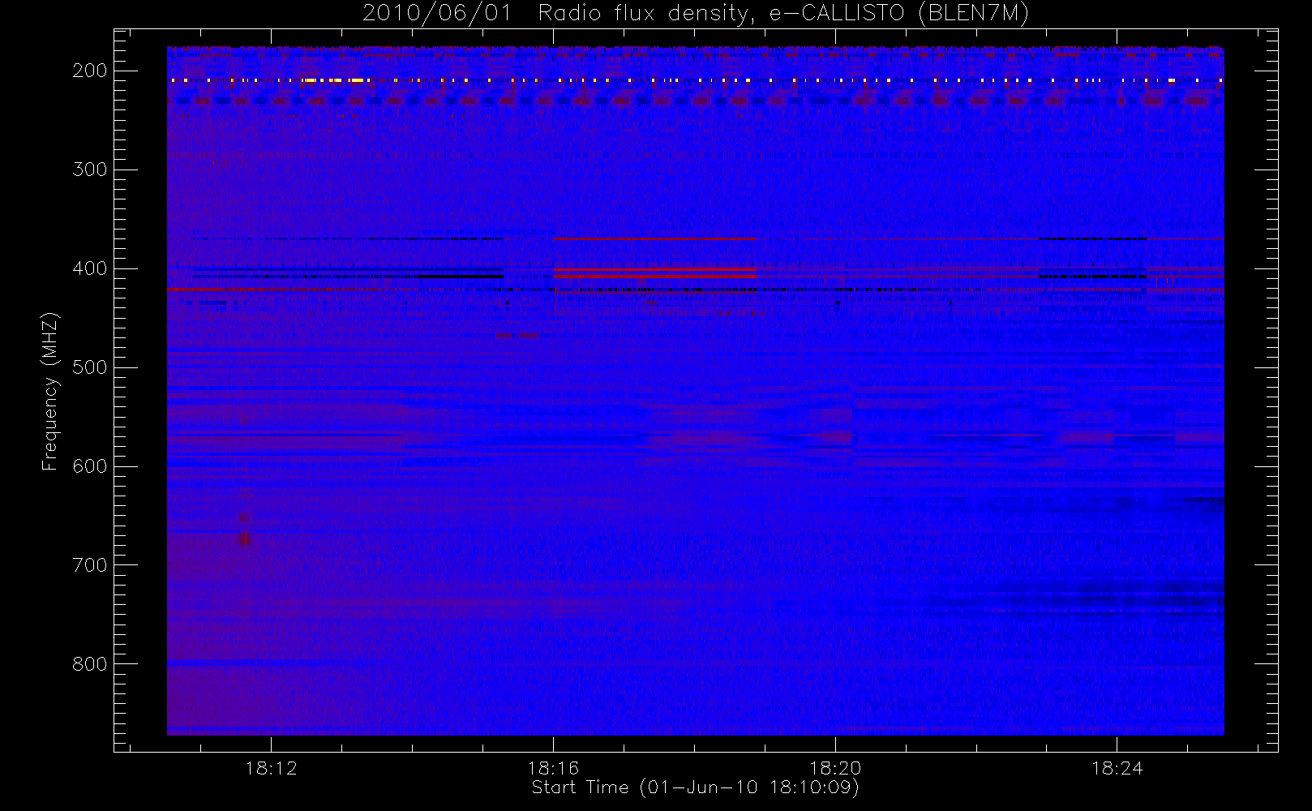This screenshot has width=1312, height=811.
Task: Click the 800 frequency tick label
Action: point(89,664)
